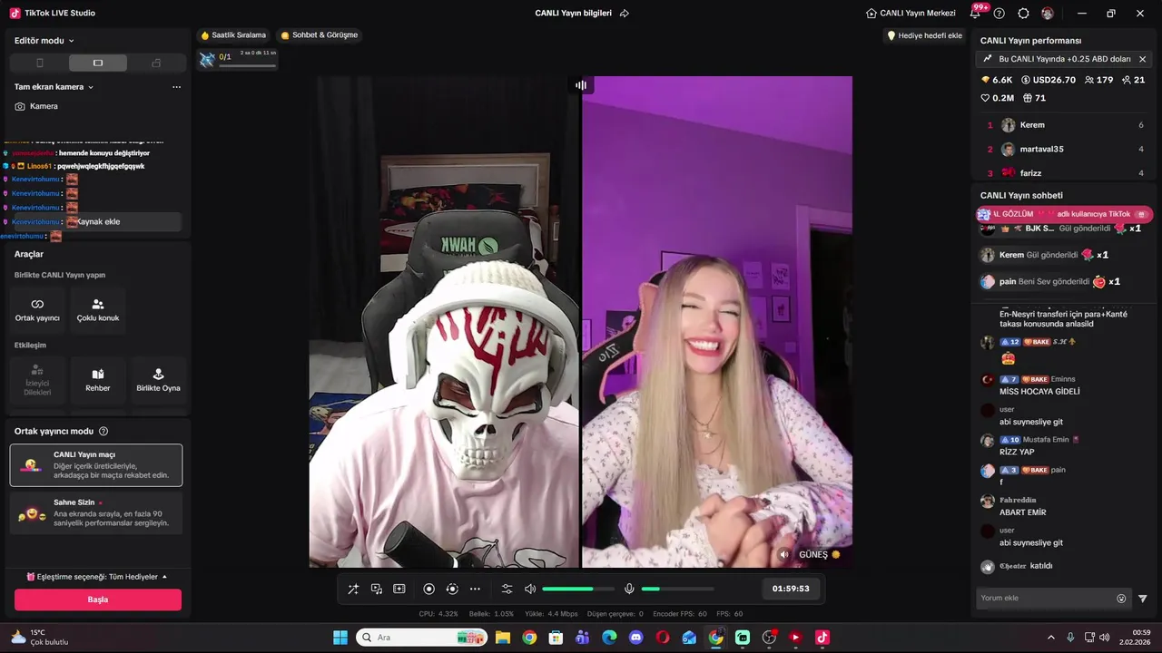
Task: Open the media and music overlay tool
Action: (377, 589)
